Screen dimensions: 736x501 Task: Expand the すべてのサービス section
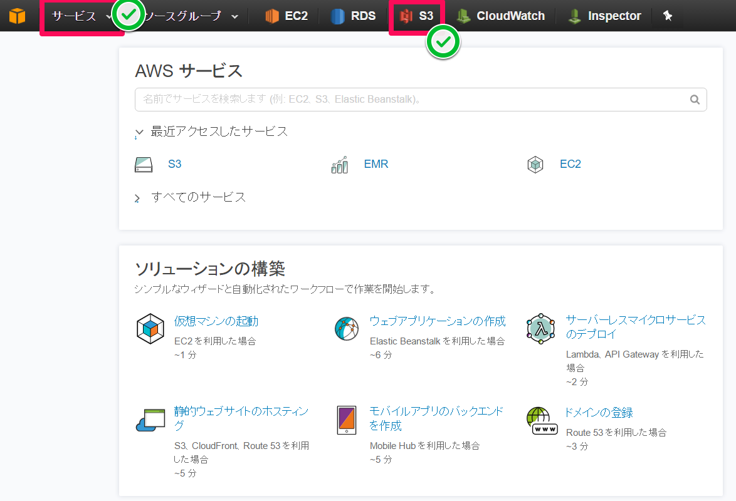pos(137,199)
